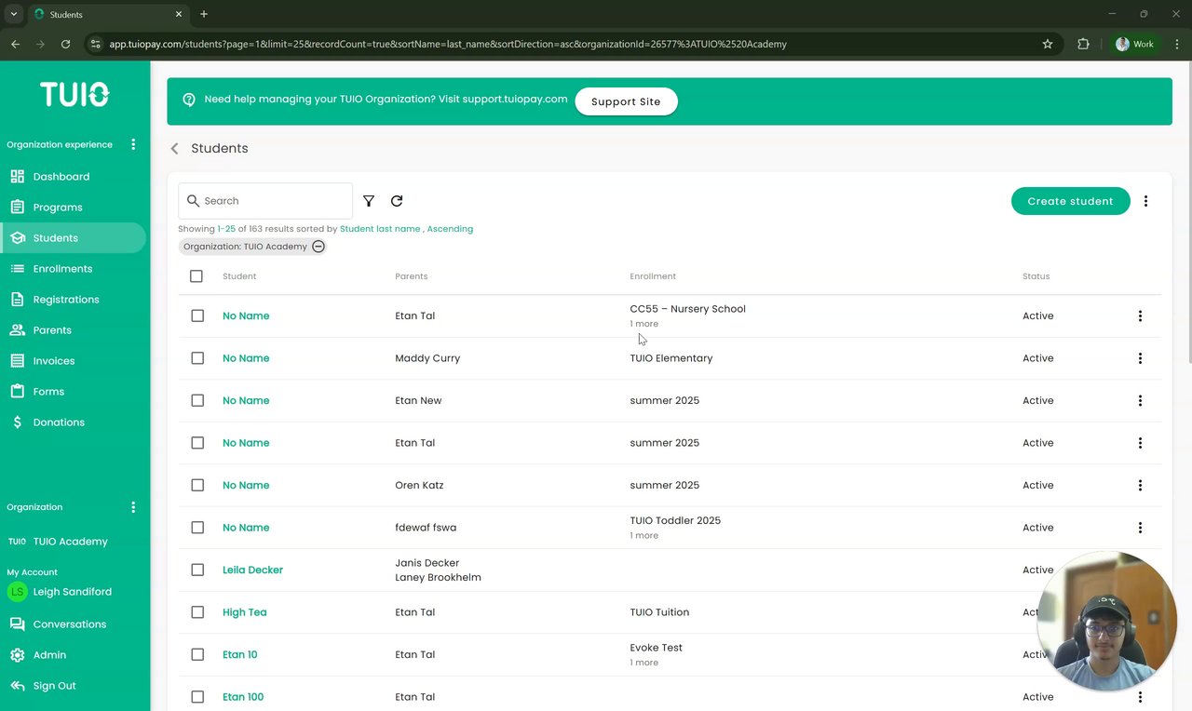This screenshot has height=711, width=1192.
Task: Bookmark page with star icon
Action: pyautogui.click(x=1048, y=44)
